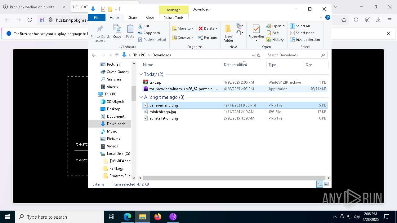Sort by Date modified column header
This screenshot has height=223, width=397.
(244, 65)
